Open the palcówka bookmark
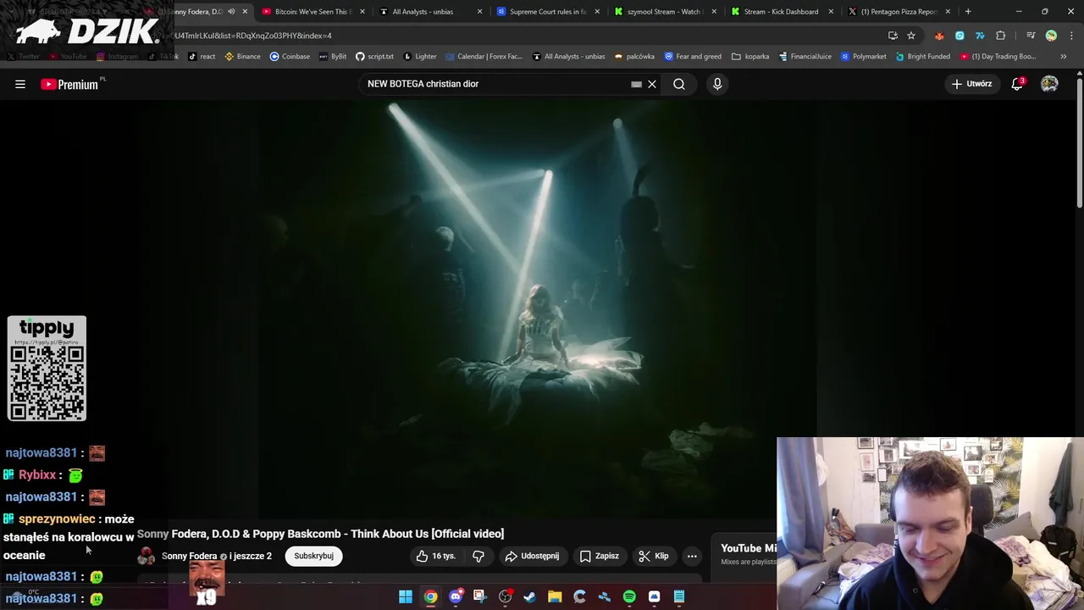This screenshot has height=610, width=1084. pyautogui.click(x=634, y=57)
